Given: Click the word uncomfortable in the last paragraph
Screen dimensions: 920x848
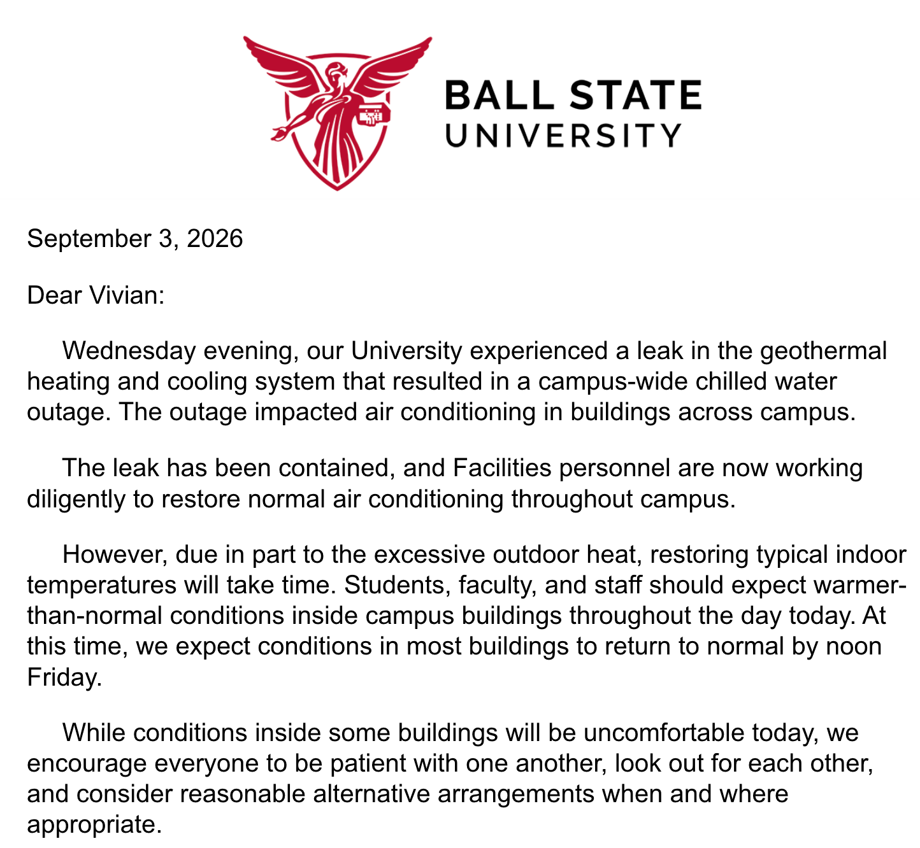Looking at the screenshot, I should click(x=664, y=733).
